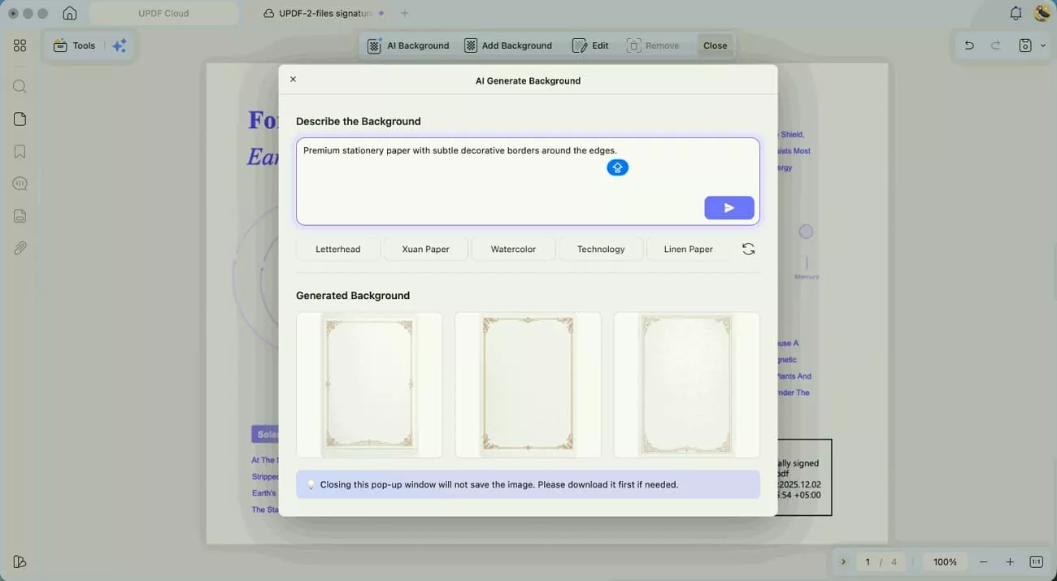The width and height of the screenshot is (1057, 581).
Task: Click the AI sparkle icon next to Tools
Action: click(119, 46)
